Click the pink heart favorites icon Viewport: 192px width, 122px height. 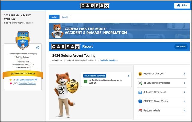point(11,83)
